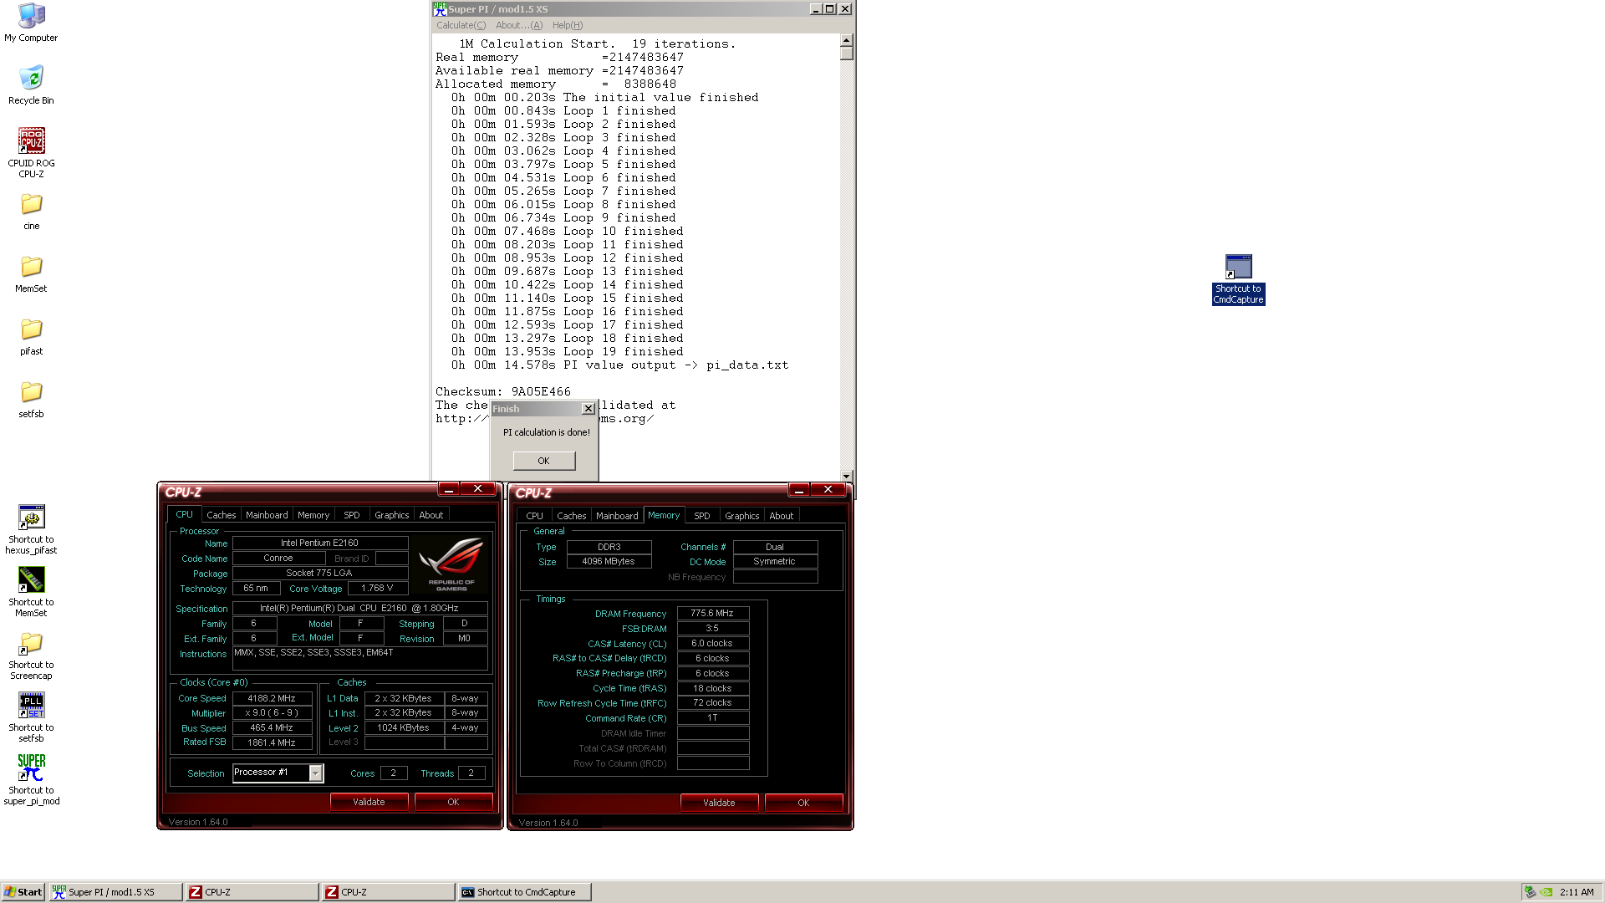Click the Start button
The image size is (1605, 903).
click(23, 892)
